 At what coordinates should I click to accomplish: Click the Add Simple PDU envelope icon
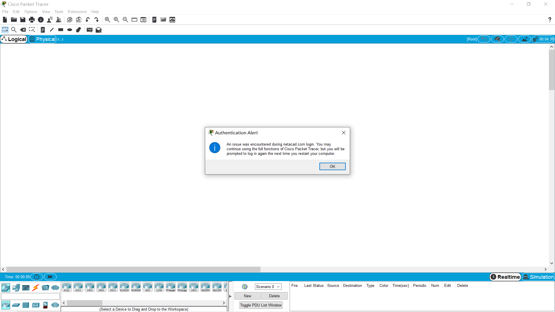coord(89,30)
